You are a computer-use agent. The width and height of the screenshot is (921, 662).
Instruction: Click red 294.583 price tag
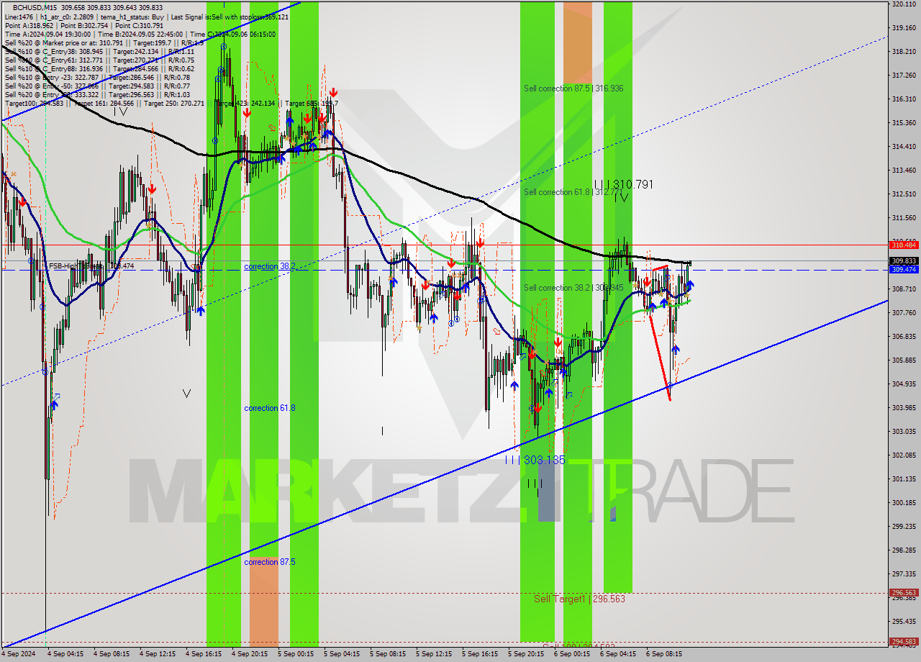tap(904, 642)
